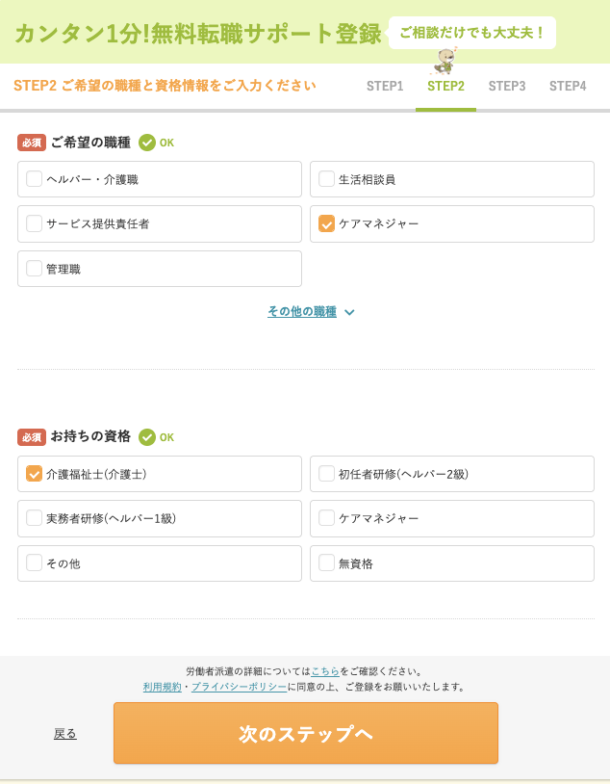Image resolution: width=610 pixels, height=784 pixels.
Task: Open the プライバシーポリシー link
Action: click(239, 687)
